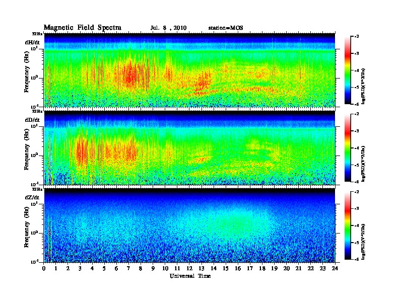Image resolution: width=399 pixels, height=308 pixels.
Task: Click inside the dD/dt spectrogram plot
Action: click(x=189, y=147)
